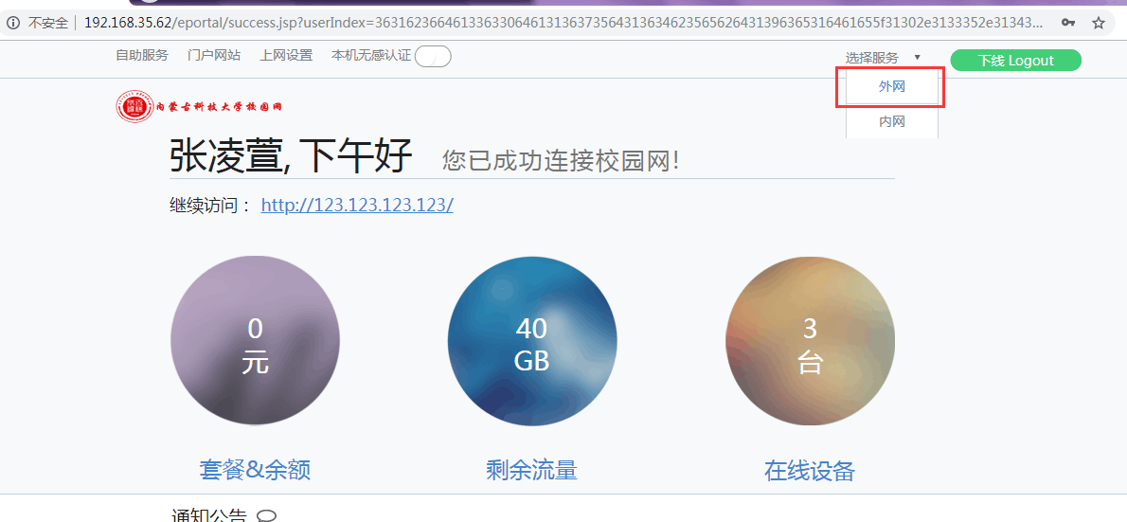Select 内网 from the service list
The height and width of the screenshot is (522, 1127).
pyautogui.click(x=892, y=121)
